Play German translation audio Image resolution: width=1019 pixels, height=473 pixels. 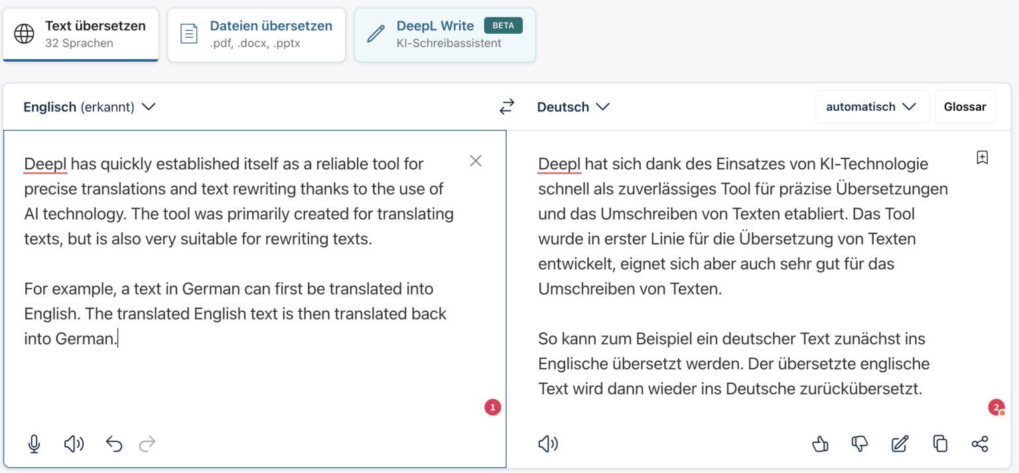(x=548, y=444)
